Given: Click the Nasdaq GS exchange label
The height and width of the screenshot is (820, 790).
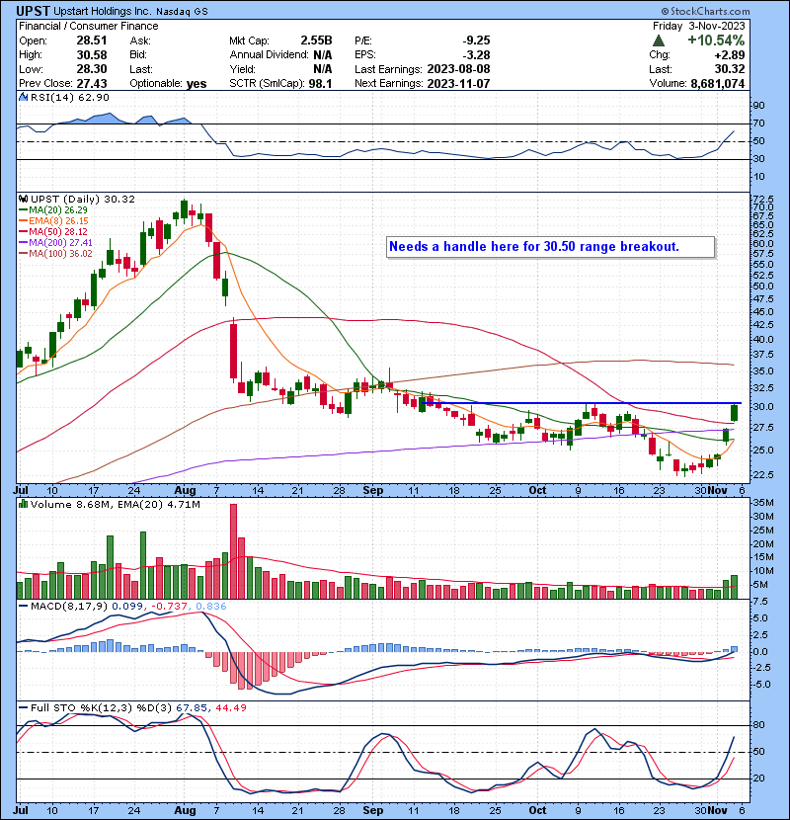Looking at the screenshot, I should (182, 12).
